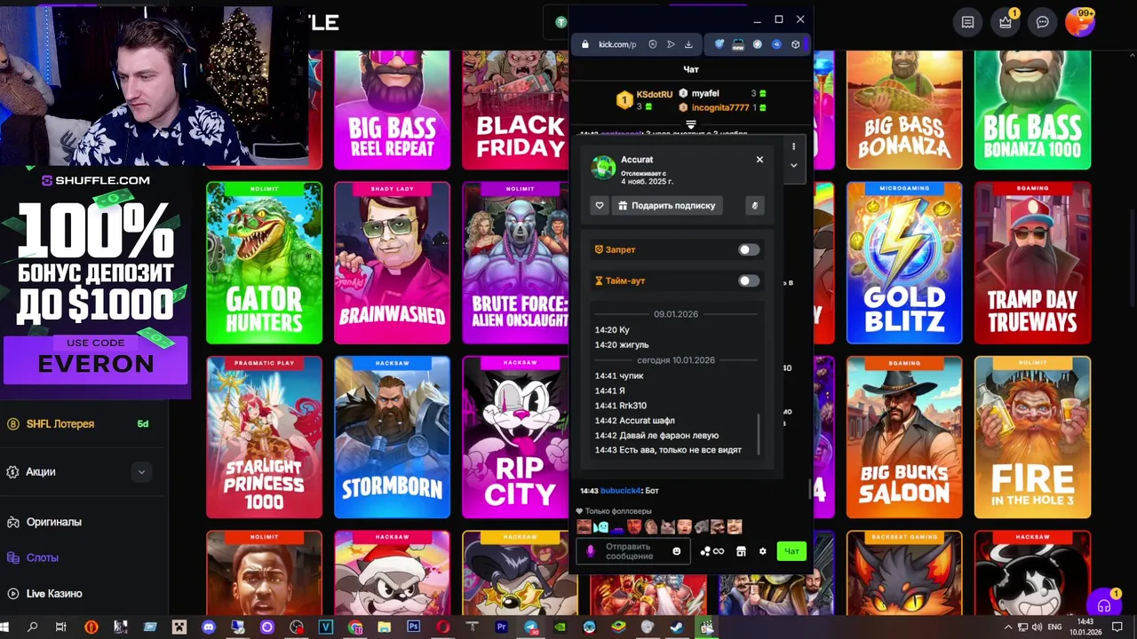Click the microphone icon in chat input
The width and height of the screenshot is (1137, 639).
(x=590, y=551)
